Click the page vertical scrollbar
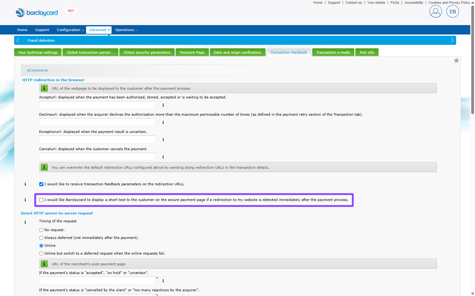The width and height of the screenshot is (475, 296). (472, 60)
